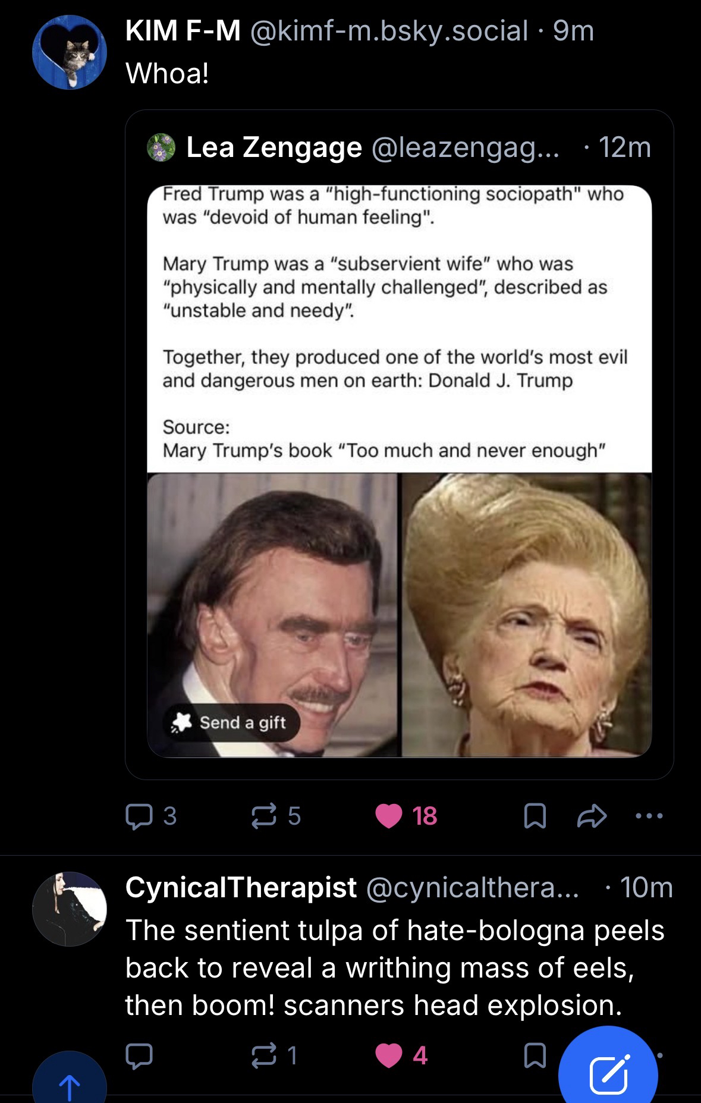Open more options menu on KIM F-M's post

(x=648, y=816)
